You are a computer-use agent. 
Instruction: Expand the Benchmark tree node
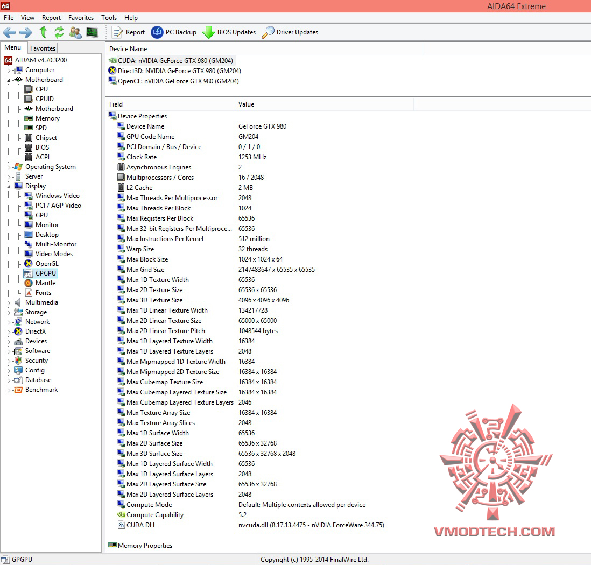point(9,390)
